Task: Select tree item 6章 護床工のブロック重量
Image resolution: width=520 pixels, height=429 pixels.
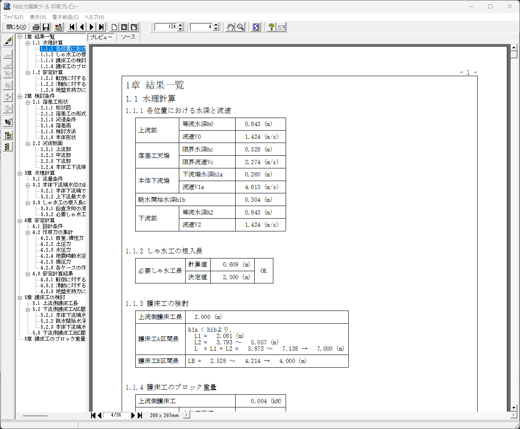Action: pos(55,339)
